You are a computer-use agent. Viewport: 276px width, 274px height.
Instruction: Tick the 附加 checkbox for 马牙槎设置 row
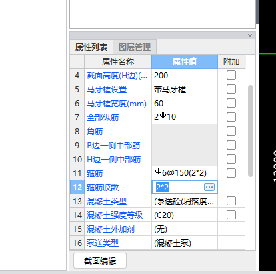coord(231,89)
